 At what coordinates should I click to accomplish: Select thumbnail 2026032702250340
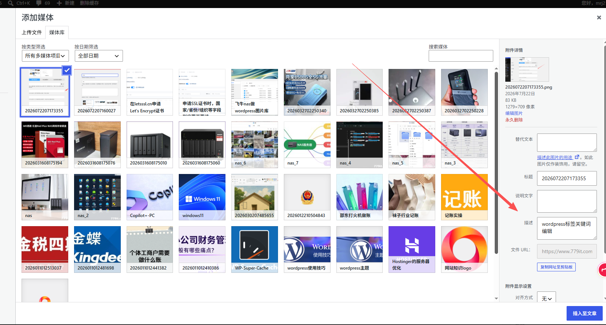(307, 92)
